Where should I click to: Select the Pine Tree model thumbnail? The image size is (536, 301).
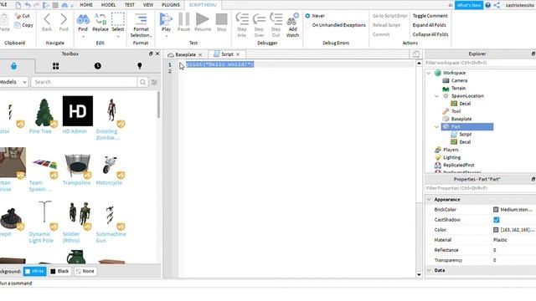pyautogui.click(x=44, y=111)
